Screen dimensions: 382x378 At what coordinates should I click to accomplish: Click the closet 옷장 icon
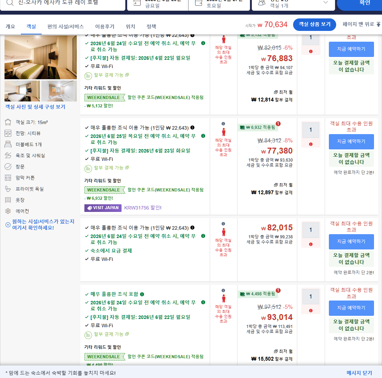point(8,200)
